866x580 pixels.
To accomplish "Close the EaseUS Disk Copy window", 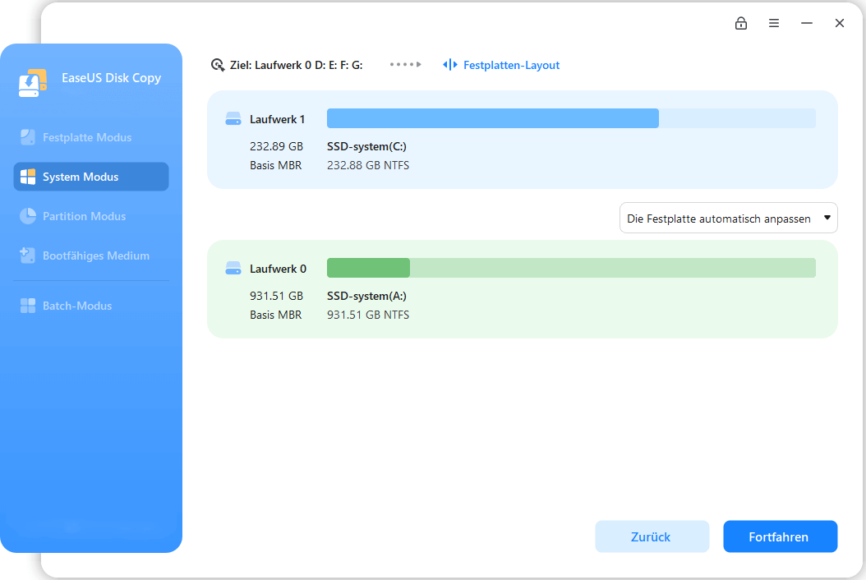I will pyautogui.click(x=840, y=23).
